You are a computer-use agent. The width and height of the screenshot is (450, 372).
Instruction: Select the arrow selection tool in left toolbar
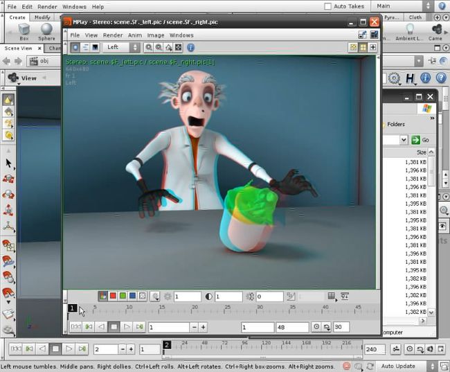click(x=8, y=163)
